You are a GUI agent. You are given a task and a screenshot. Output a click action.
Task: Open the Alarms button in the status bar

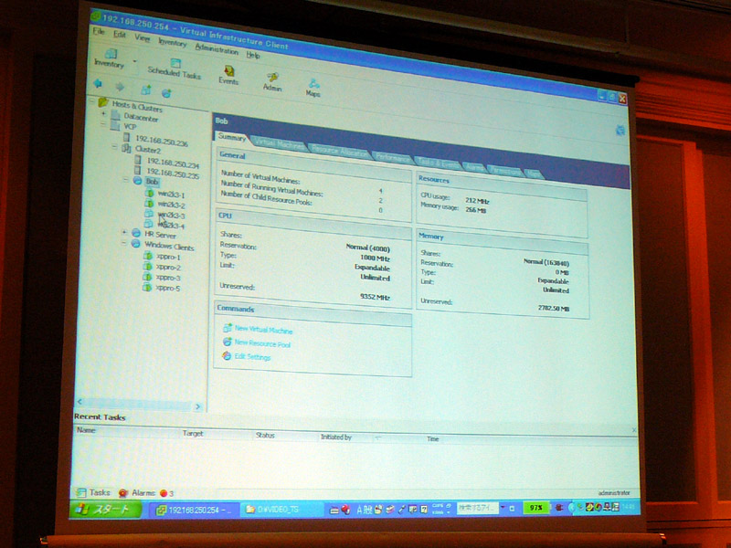[137, 492]
